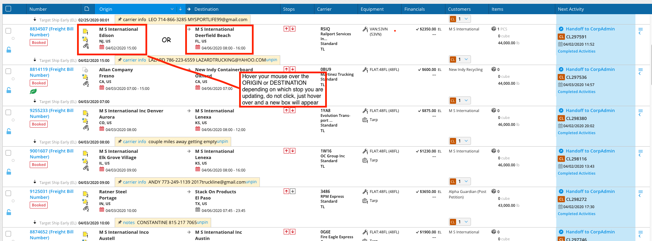Open CL 1 dropdown in LAZARD carrier note row
Viewport: 652px width, 241px height.
(460, 59)
